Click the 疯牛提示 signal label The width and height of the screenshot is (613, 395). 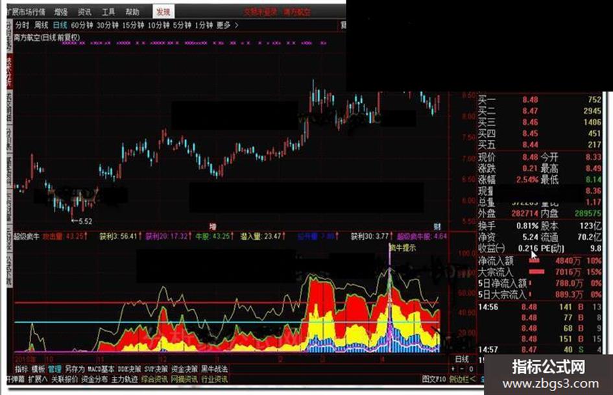click(x=403, y=248)
